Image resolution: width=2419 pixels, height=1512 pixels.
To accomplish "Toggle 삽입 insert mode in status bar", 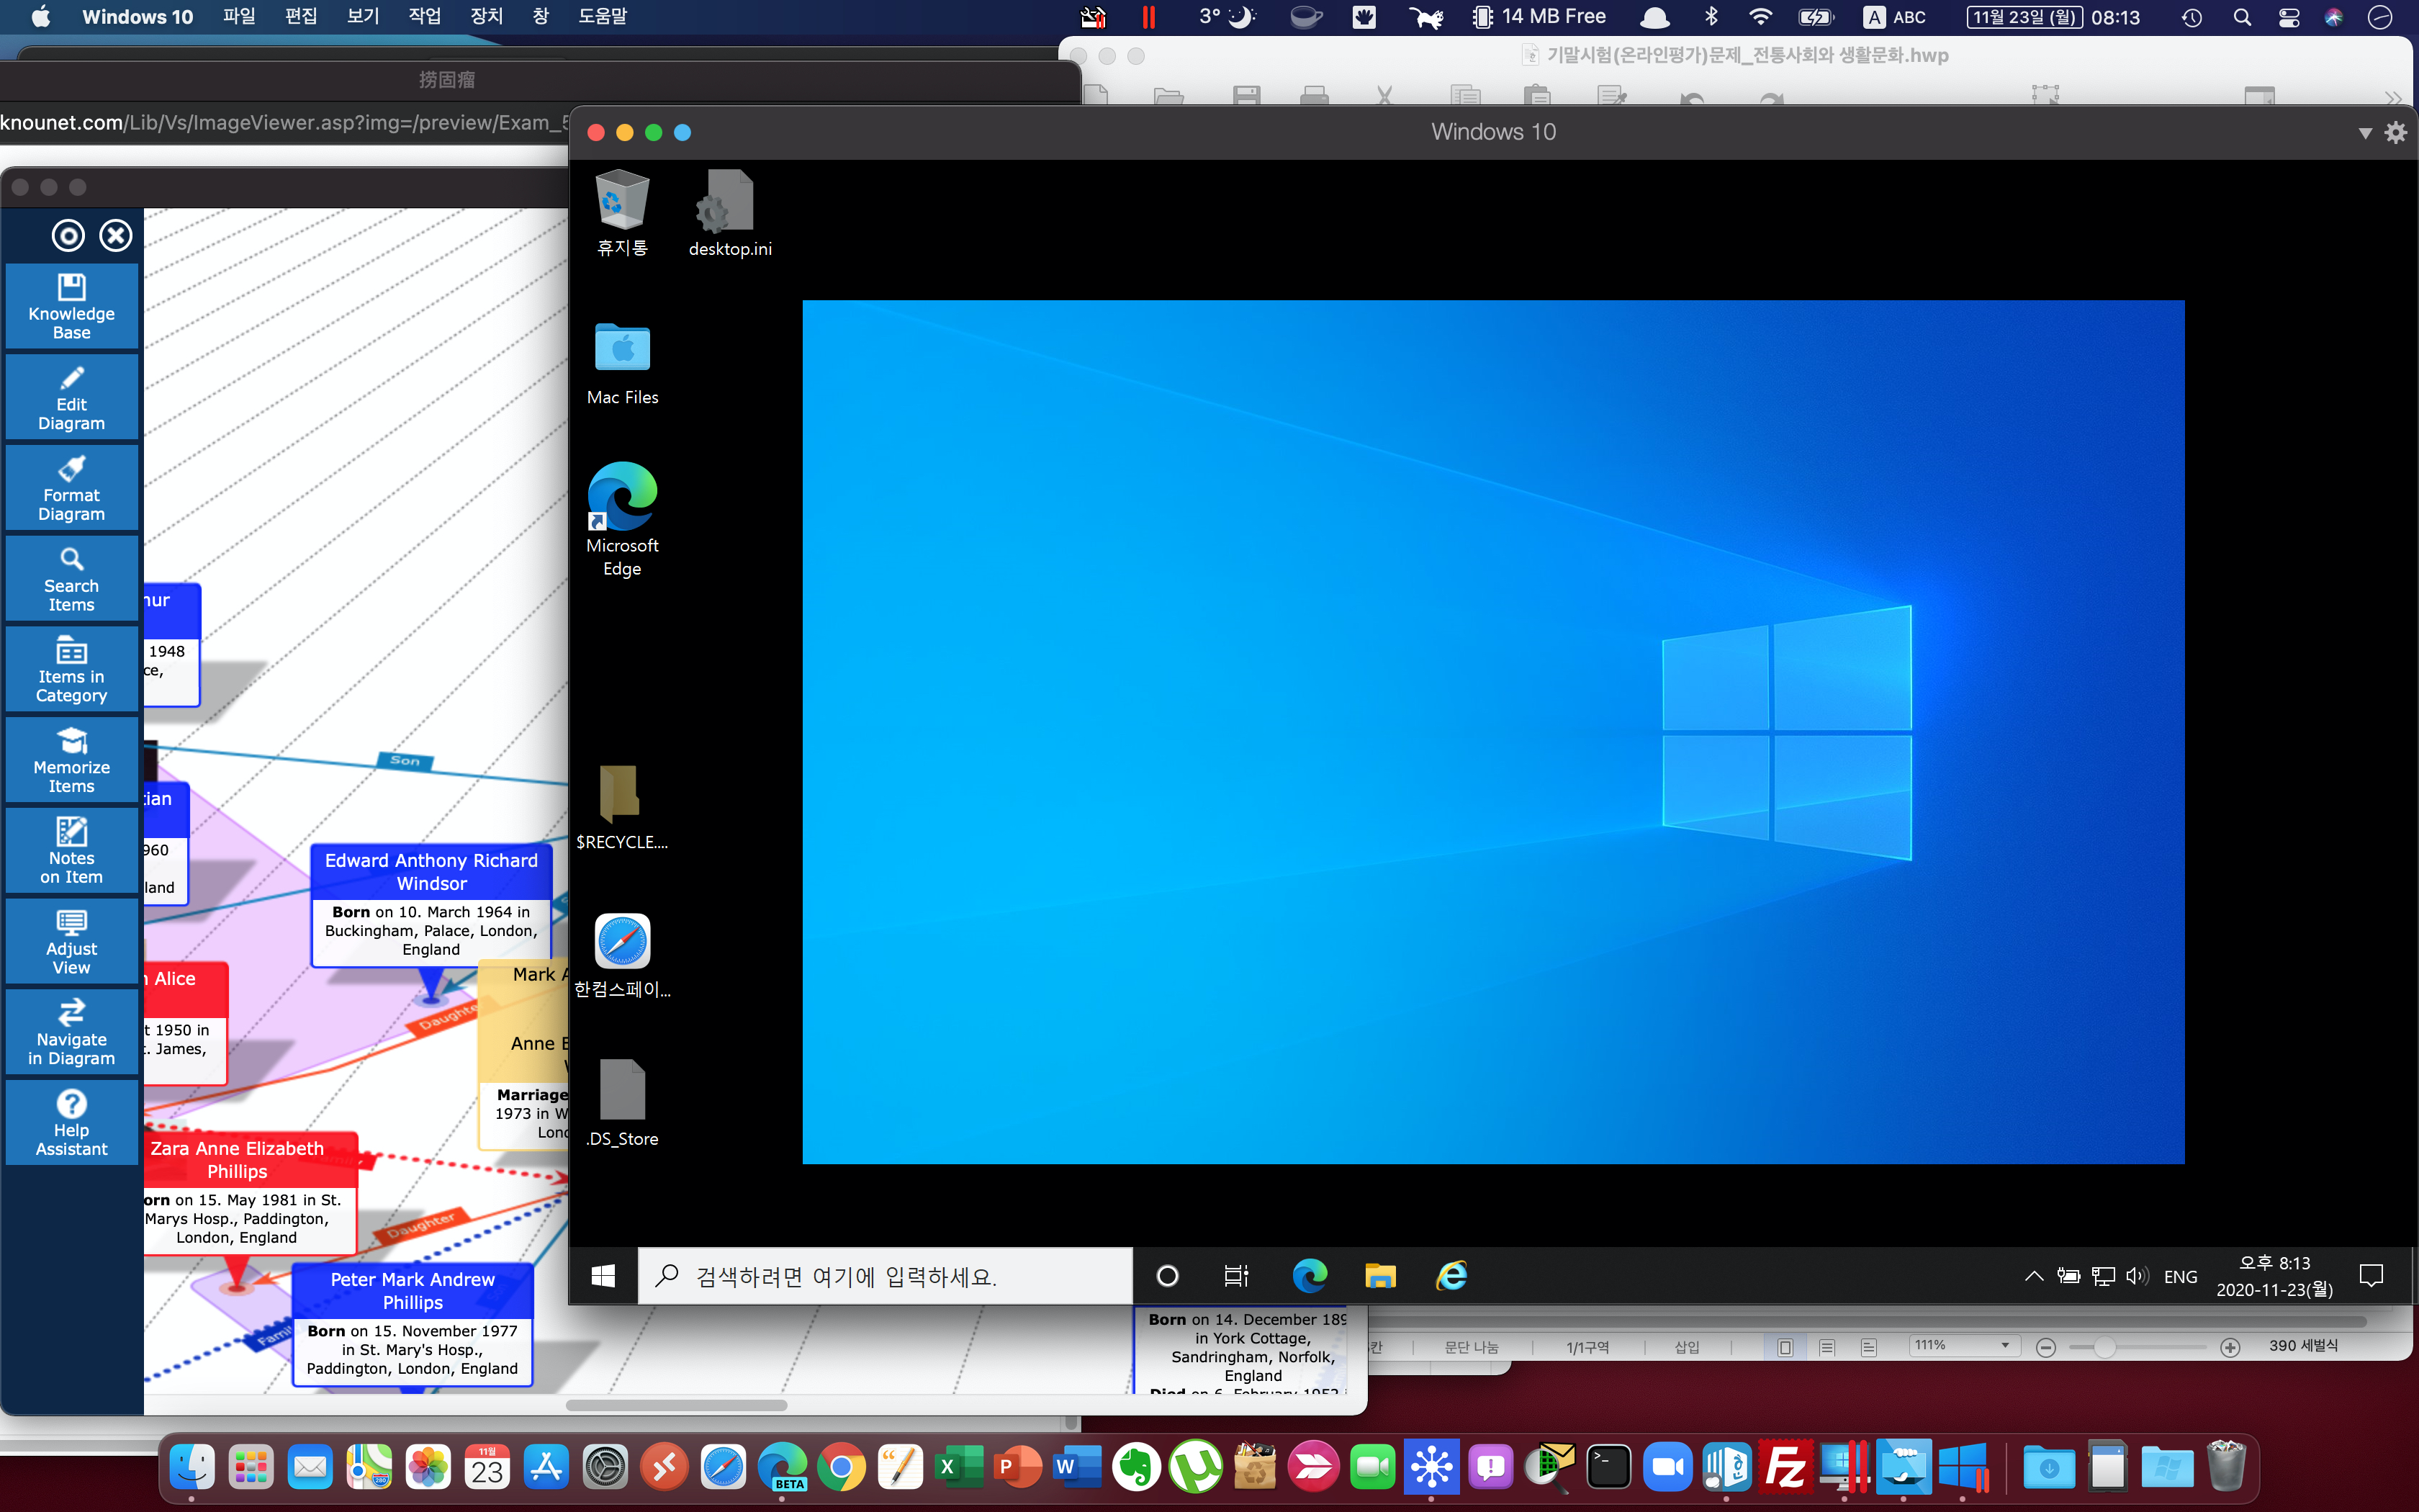I will pyautogui.click(x=1686, y=1347).
